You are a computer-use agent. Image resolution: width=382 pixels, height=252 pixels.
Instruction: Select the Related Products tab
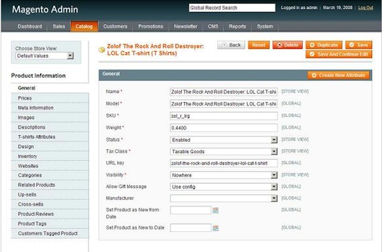coord(50,185)
